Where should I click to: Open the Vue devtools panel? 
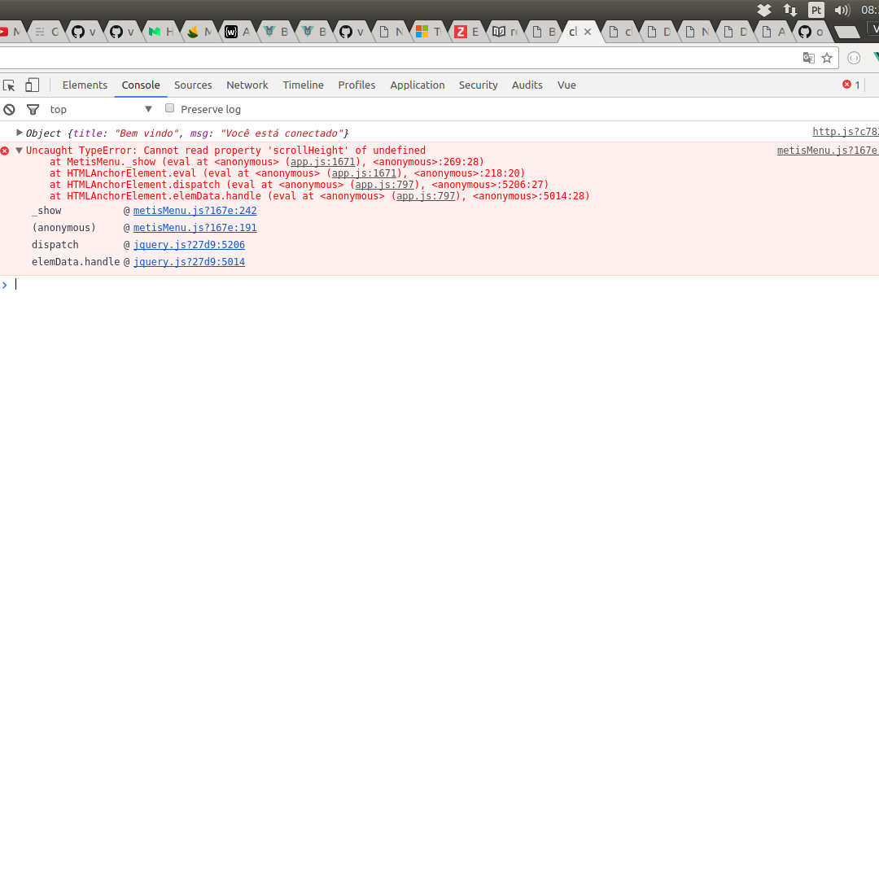[566, 85]
